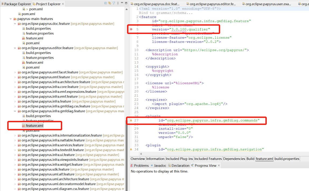Viewport: 309px width, 191px height.
Task: Open the org.eclipse.papyrus.editor.fe... editor tab
Action: click(211, 4)
